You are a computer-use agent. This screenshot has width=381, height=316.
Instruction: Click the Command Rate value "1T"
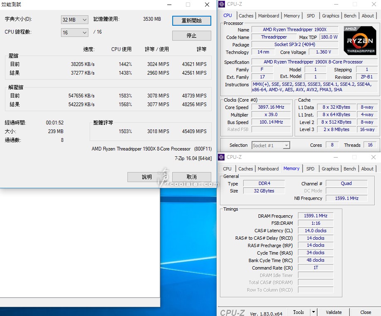(x=315, y=268)
